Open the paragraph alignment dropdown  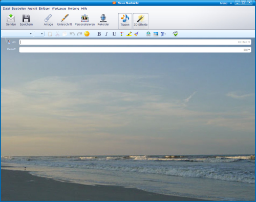[163, 34]
